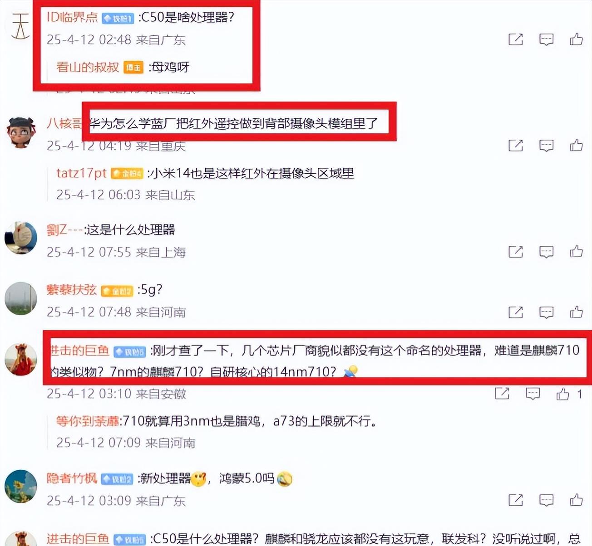Reply to comment posted from 上海

click(546, 252)
